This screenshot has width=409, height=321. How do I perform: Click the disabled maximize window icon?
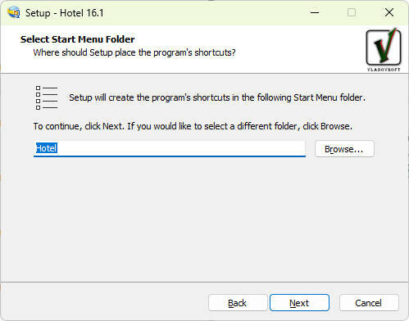tap(352, 12)
